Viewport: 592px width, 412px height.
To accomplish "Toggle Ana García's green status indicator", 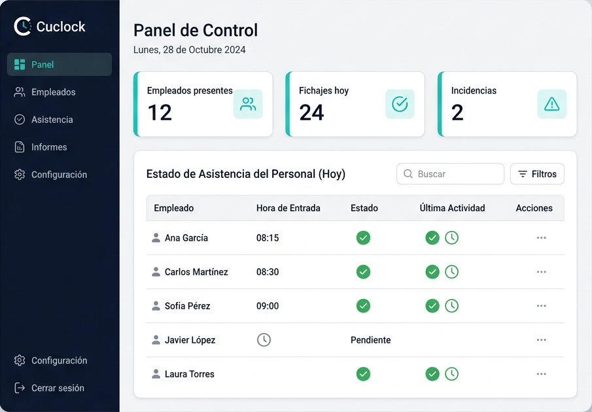I will pos(363,238).
